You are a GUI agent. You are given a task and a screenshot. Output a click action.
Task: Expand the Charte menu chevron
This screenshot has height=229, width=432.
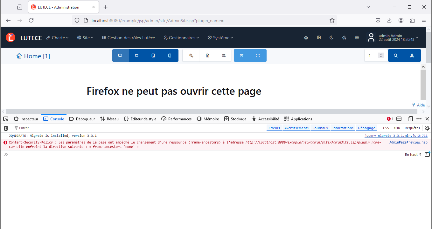pos(67,38)
